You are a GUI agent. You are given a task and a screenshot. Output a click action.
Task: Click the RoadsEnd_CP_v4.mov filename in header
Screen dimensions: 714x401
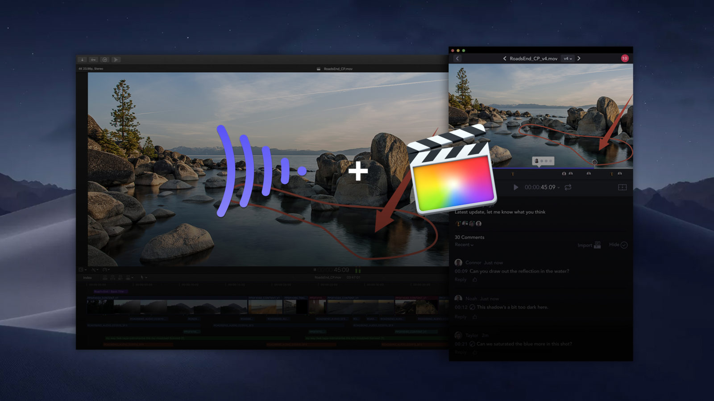point(533,58)
